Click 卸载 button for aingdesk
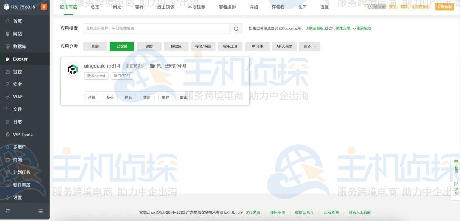 click(184, 98)
